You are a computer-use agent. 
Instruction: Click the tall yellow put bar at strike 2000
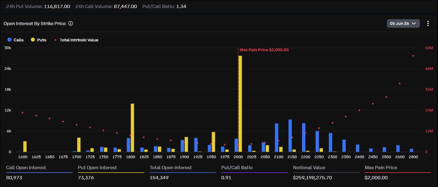(240, 104)
